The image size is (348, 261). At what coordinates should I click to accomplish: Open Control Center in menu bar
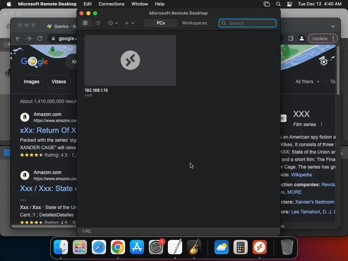(x=290, y=4)
